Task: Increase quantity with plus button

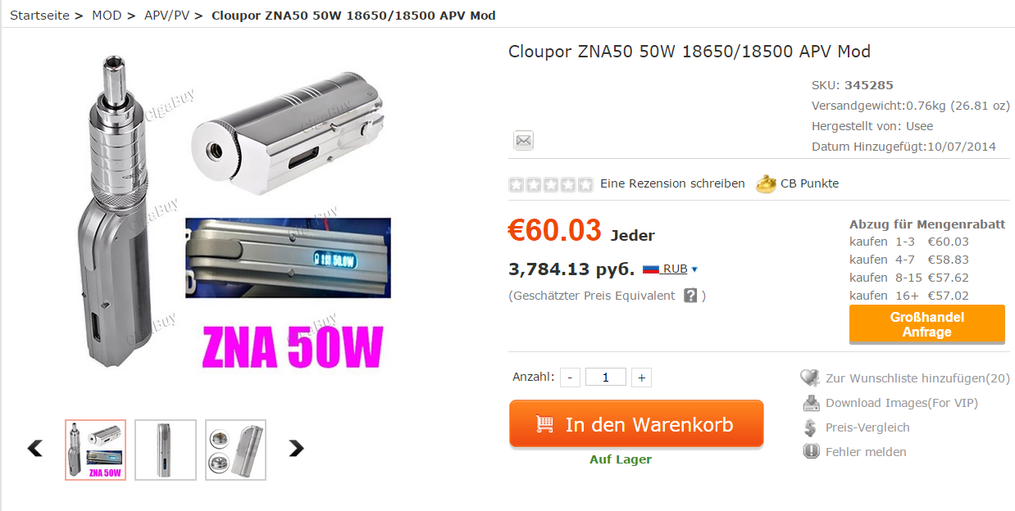Action: 642,378
